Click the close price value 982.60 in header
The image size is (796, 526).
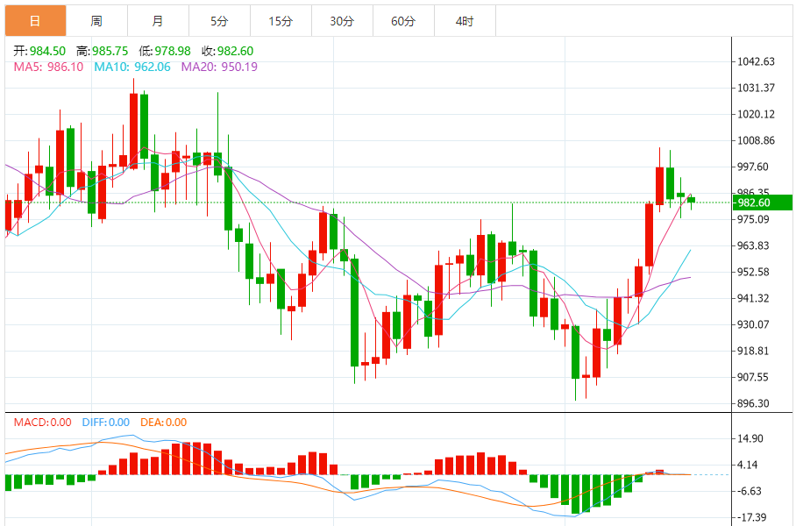click(235, 51)
